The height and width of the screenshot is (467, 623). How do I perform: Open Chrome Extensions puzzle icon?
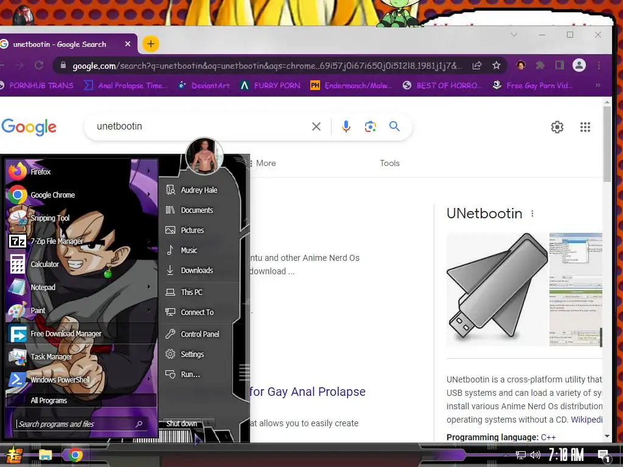click(540, 65)
